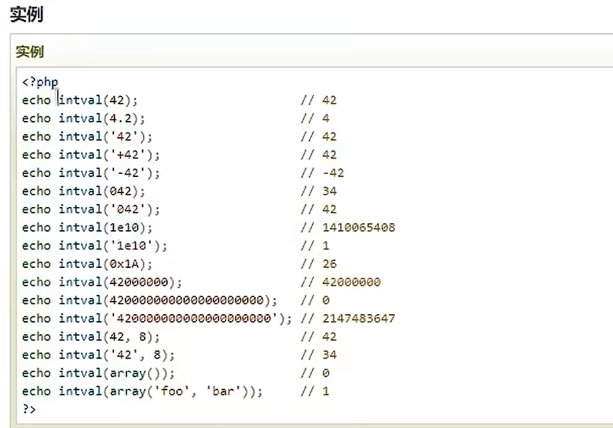Click the '// 1' comment on the '1e10' string line
The height and width of the screenshot is (428, 613).
click(315, 246)
